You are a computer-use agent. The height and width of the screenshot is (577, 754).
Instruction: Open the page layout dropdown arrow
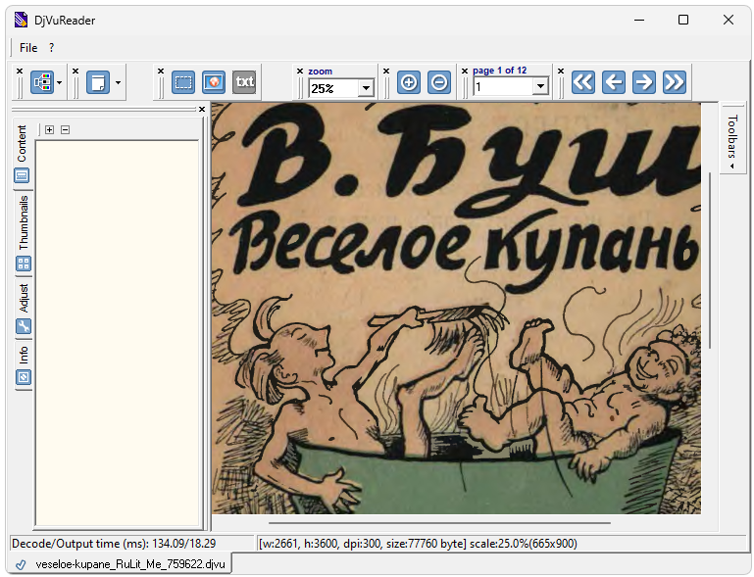(x=118, y=82)
